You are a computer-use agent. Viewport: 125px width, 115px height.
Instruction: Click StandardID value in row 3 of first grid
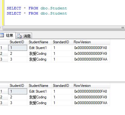pos(62,59)
